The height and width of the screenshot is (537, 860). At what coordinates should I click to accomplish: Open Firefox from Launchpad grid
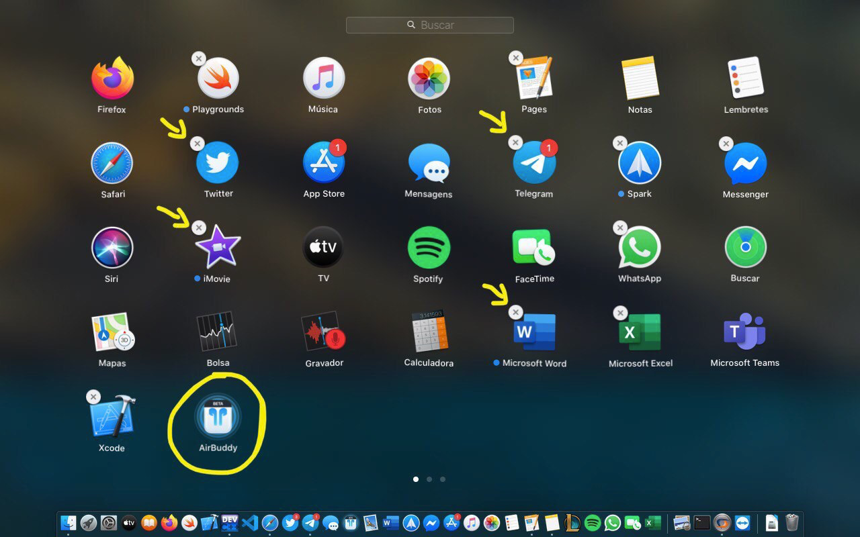click(x=112, y=79)
